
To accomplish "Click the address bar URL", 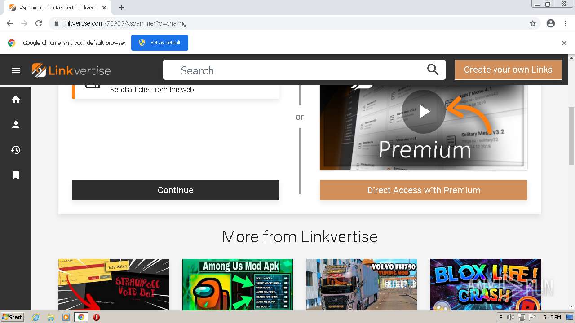I will 125,23.
